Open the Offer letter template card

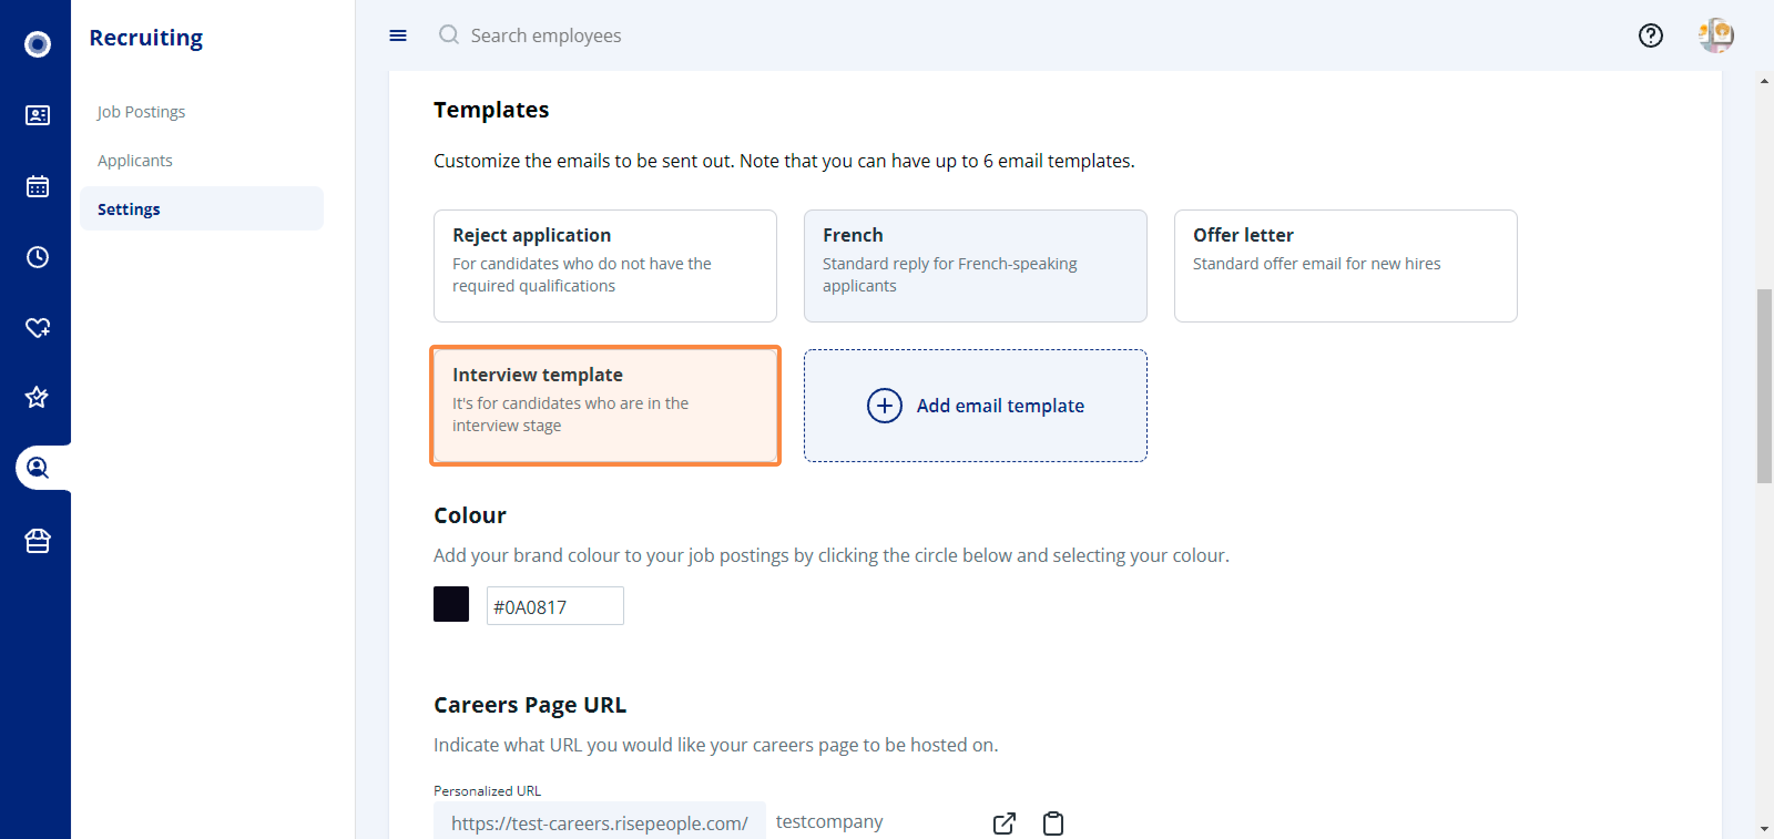point(1345,265)
